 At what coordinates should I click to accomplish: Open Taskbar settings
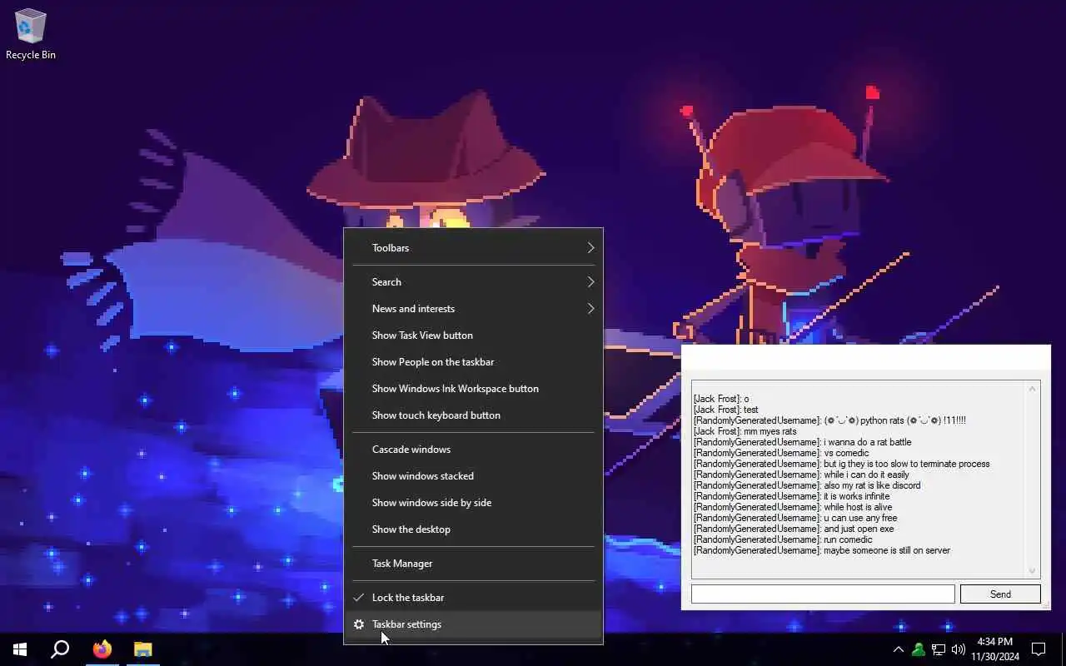pyautogui.click(x=473, y=624)
